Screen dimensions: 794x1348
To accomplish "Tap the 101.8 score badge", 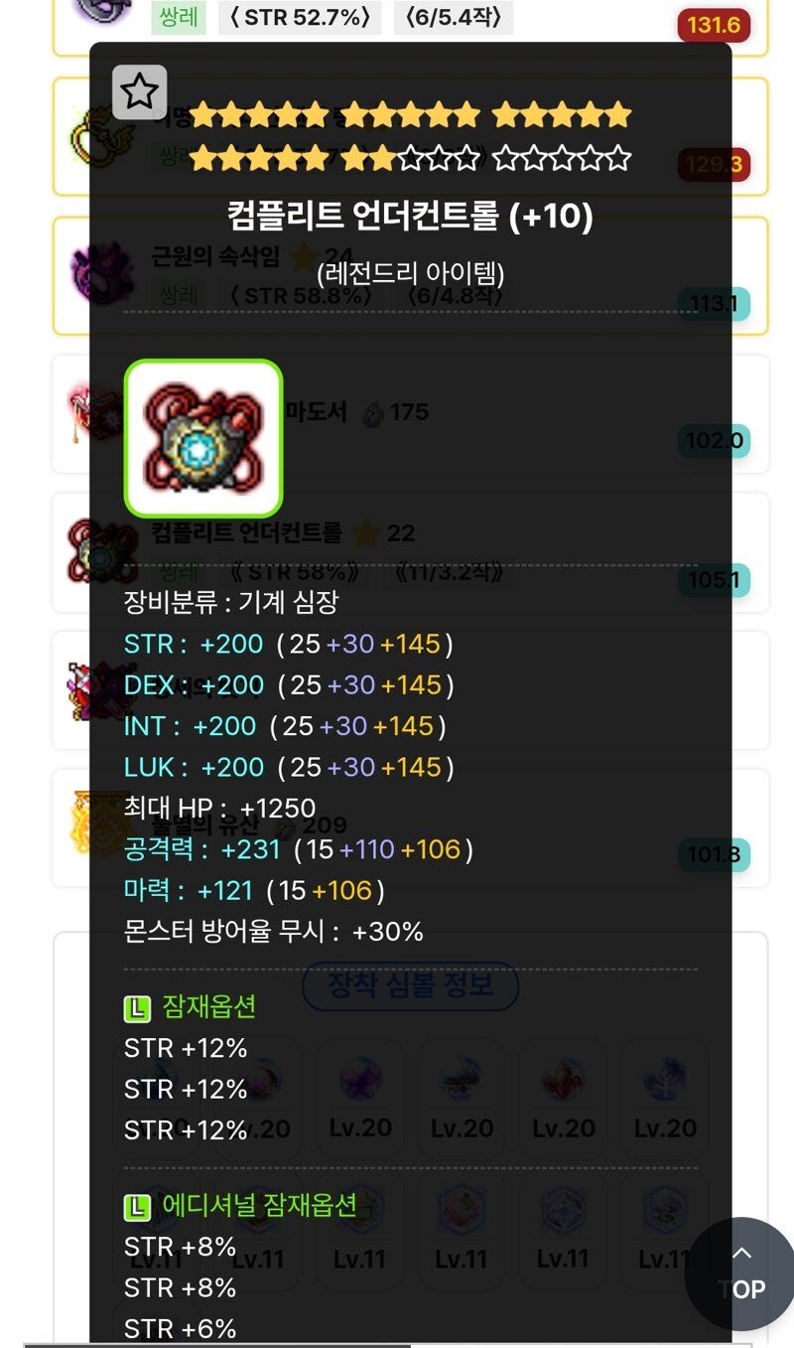I will (714, 855).
